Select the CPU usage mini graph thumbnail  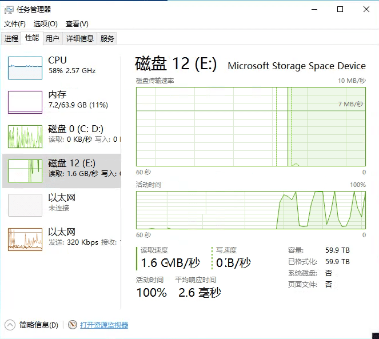click(25, 68)
